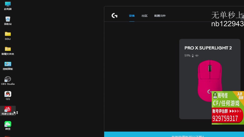Switch to the 社区 tab
The image size is (244, 137).
144,16
